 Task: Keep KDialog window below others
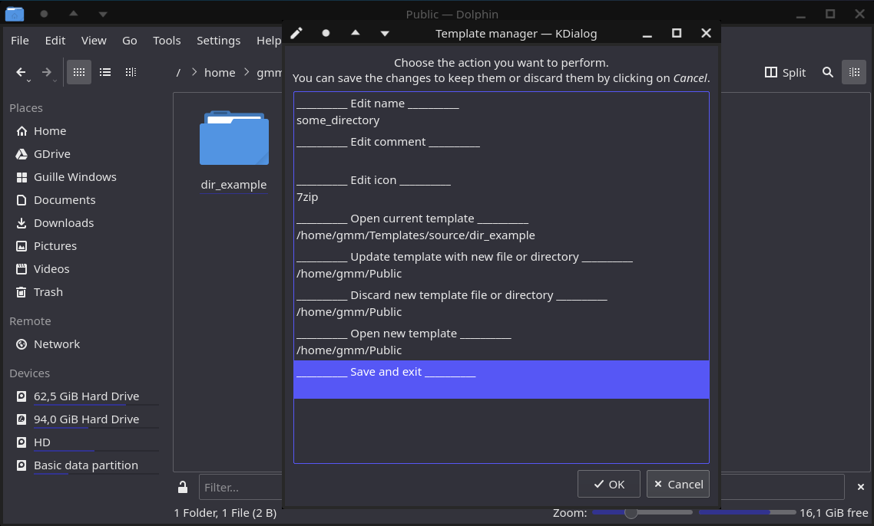(385, 34)
